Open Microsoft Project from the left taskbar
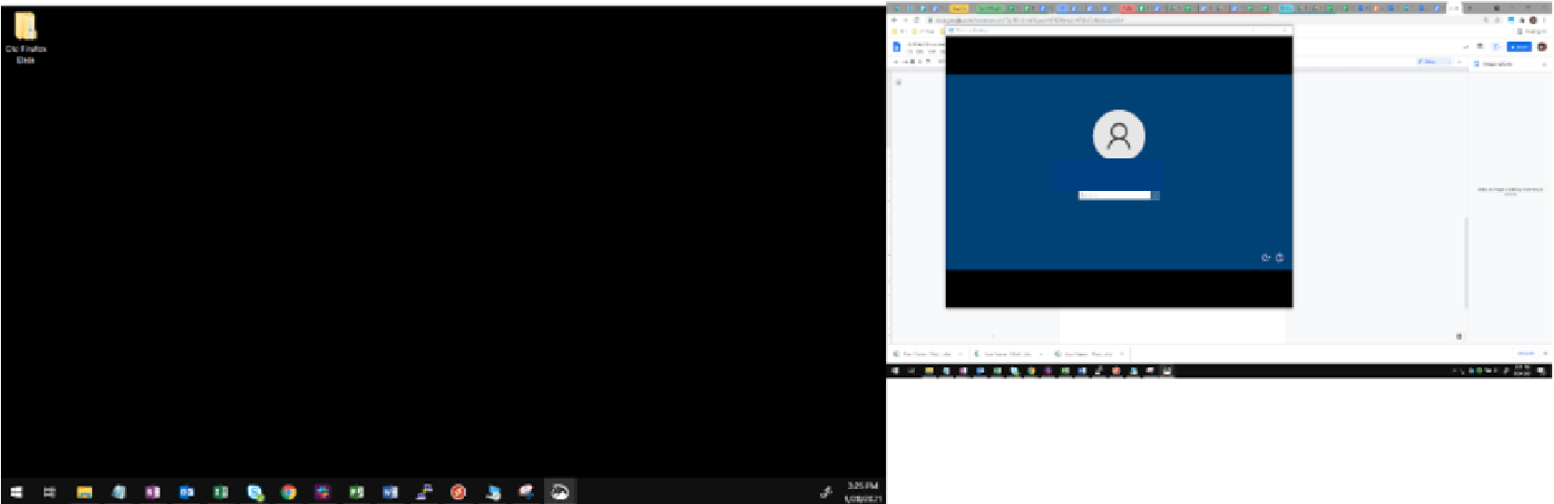 [356, 492]
